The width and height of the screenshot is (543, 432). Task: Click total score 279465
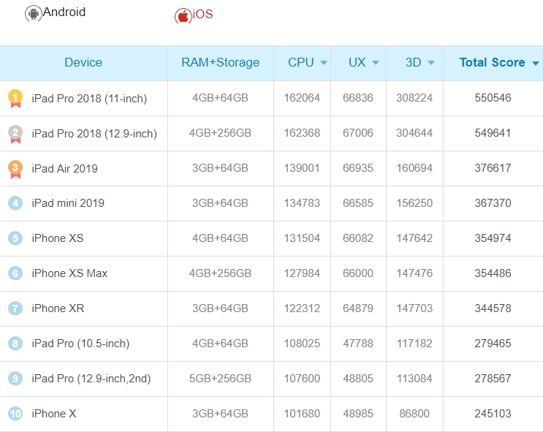[493, 344]
